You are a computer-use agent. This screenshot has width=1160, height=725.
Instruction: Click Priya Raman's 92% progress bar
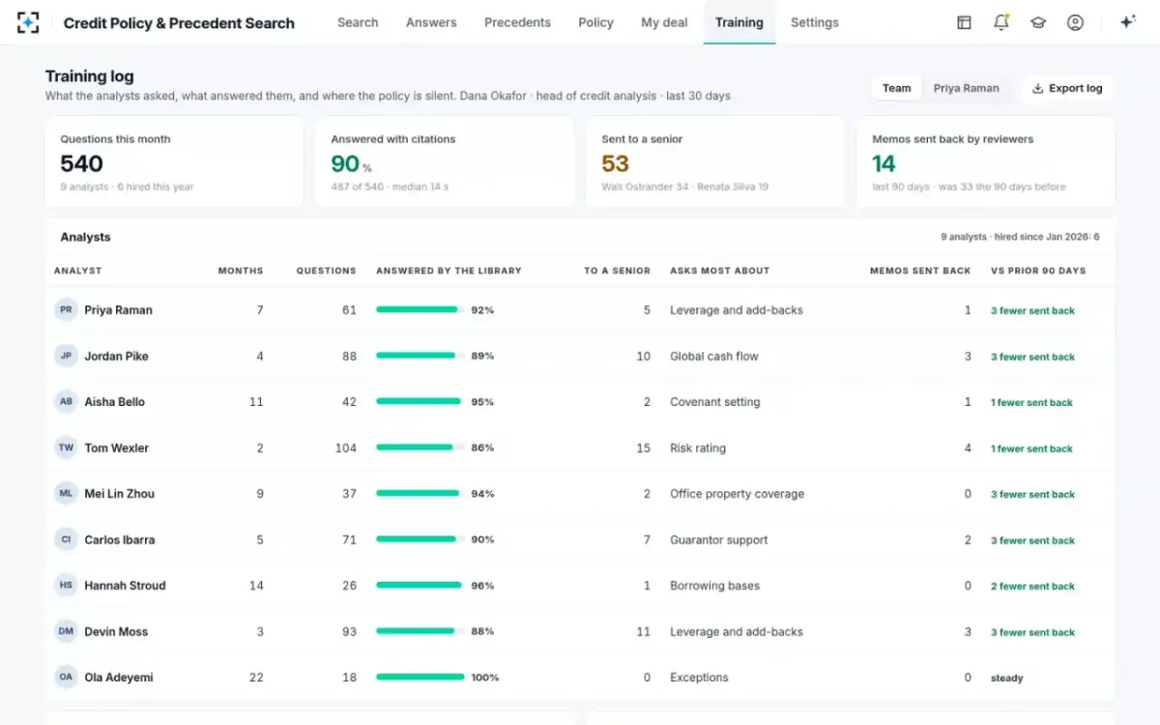click(x=420, y=310)
